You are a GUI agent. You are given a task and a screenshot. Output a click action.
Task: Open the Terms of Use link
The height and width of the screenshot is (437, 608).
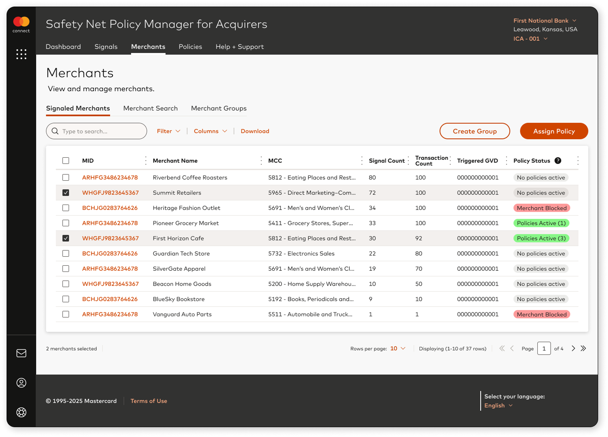(x=149, y=401)
